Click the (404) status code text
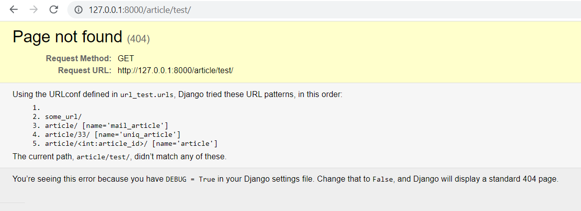Image resolution: width=581 pixels, height=211 pixels. tap(138, 39)
